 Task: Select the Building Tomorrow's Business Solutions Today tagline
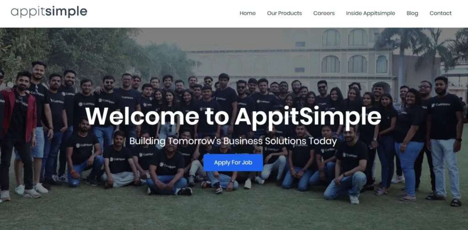point(233,141)
